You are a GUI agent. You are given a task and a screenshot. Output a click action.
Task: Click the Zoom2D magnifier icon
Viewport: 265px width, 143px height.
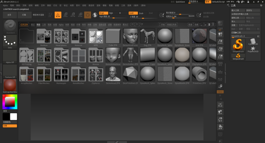[220, 42]
